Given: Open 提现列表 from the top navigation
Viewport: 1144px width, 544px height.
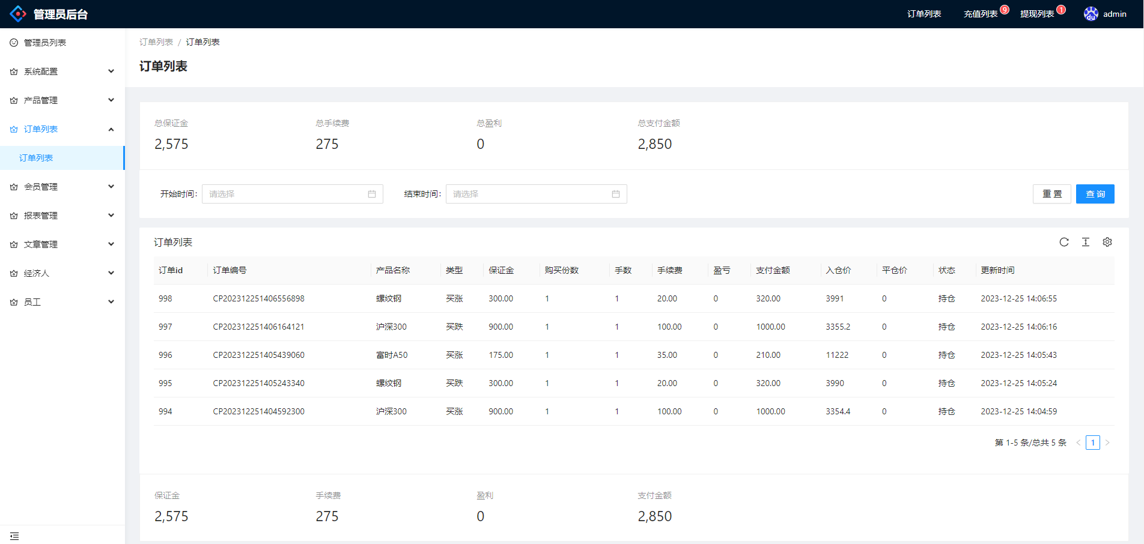Looking at the screenshot, I should (x=1038, y=13).
